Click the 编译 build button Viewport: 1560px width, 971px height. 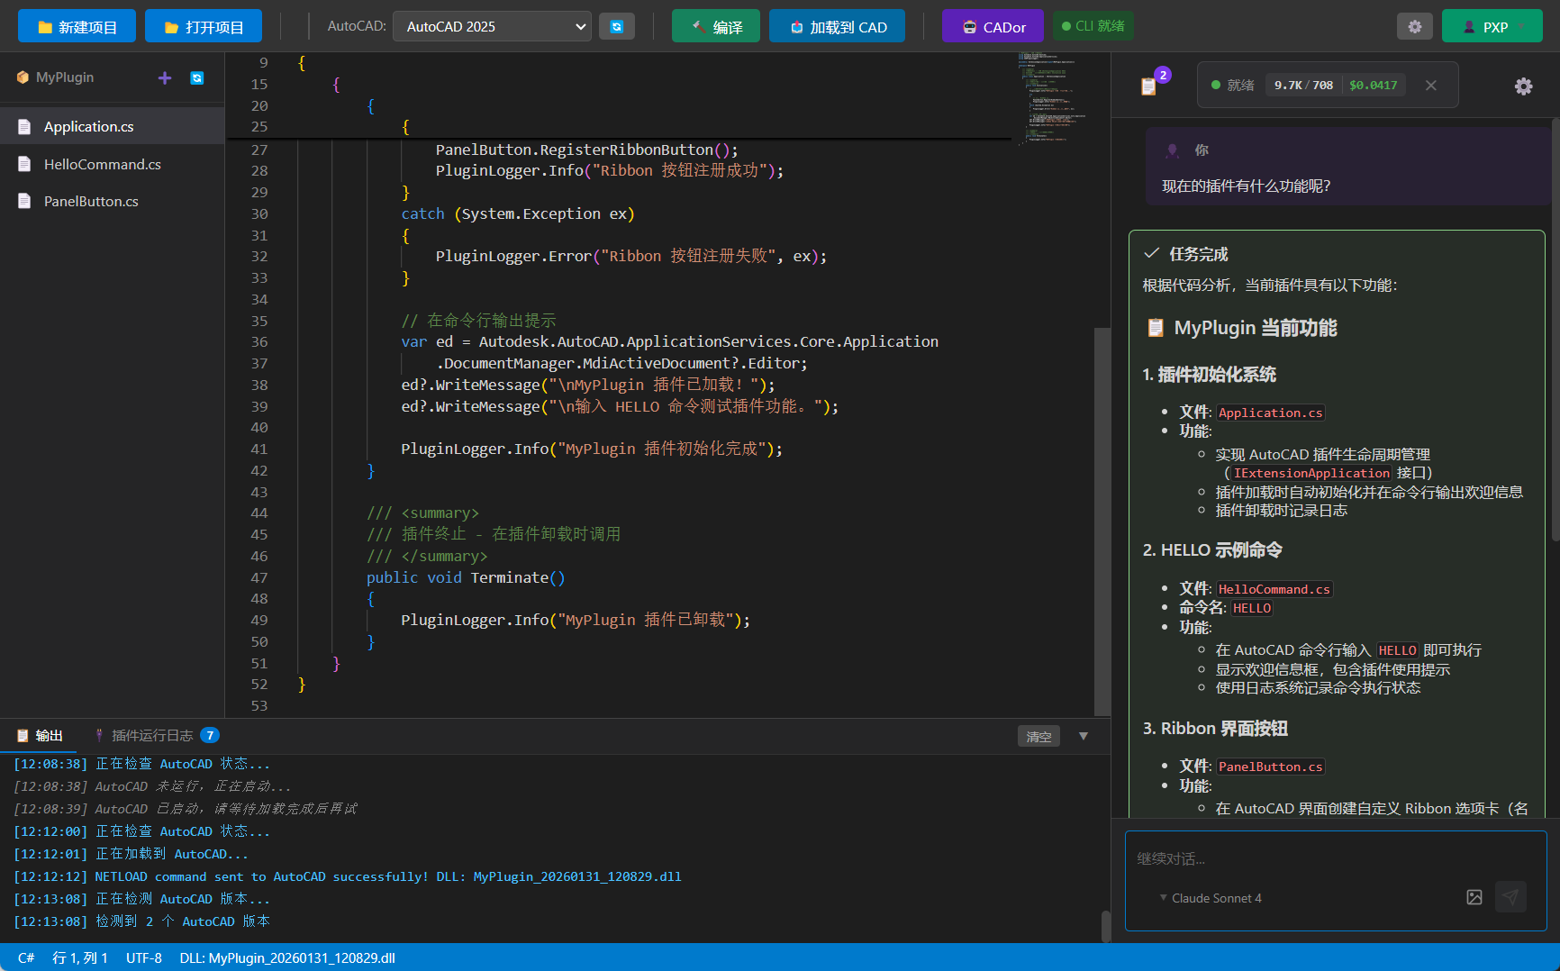716,27
